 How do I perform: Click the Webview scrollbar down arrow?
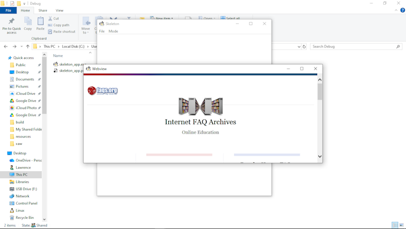tap(320, 156)
